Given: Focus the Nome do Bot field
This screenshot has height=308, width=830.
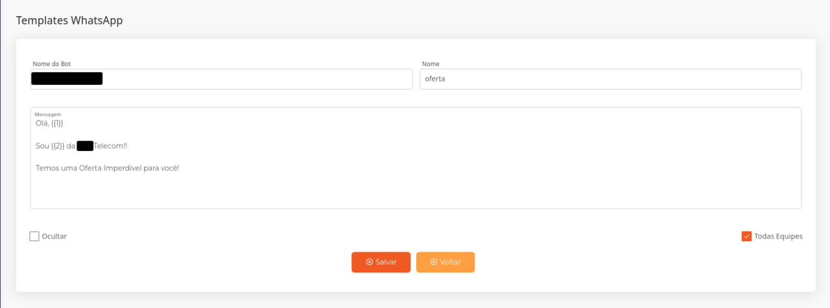Looking at the screenshot, I should [x=221, y=79].
